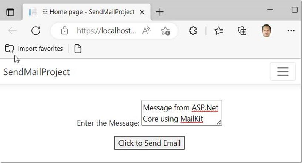Select the Home page - SendMailProject tab

[x=87, y=12]
